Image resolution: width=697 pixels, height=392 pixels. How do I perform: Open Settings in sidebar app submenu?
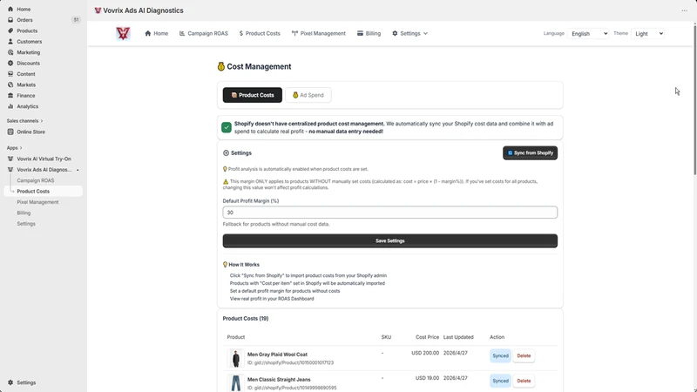point(26,224)
